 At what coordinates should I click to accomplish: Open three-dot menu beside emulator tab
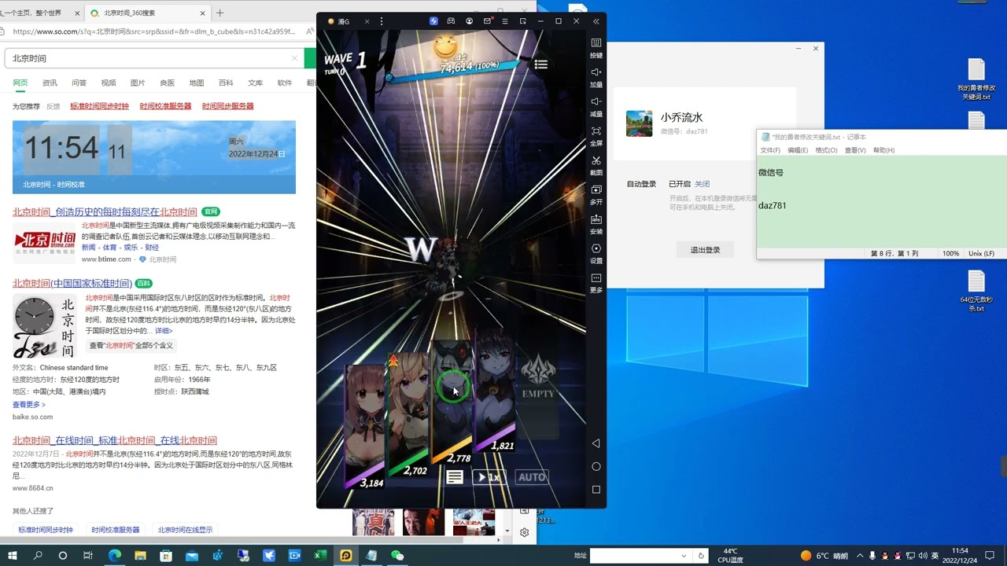click(x=382, y=21)
